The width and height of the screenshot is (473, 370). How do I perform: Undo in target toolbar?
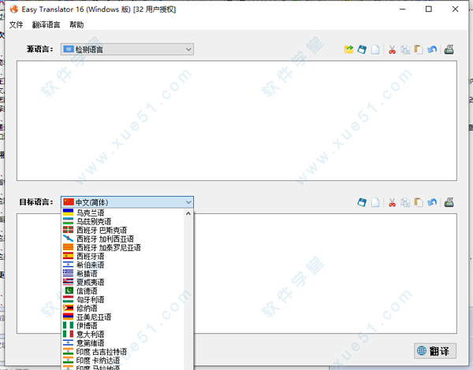coord(432,202)
